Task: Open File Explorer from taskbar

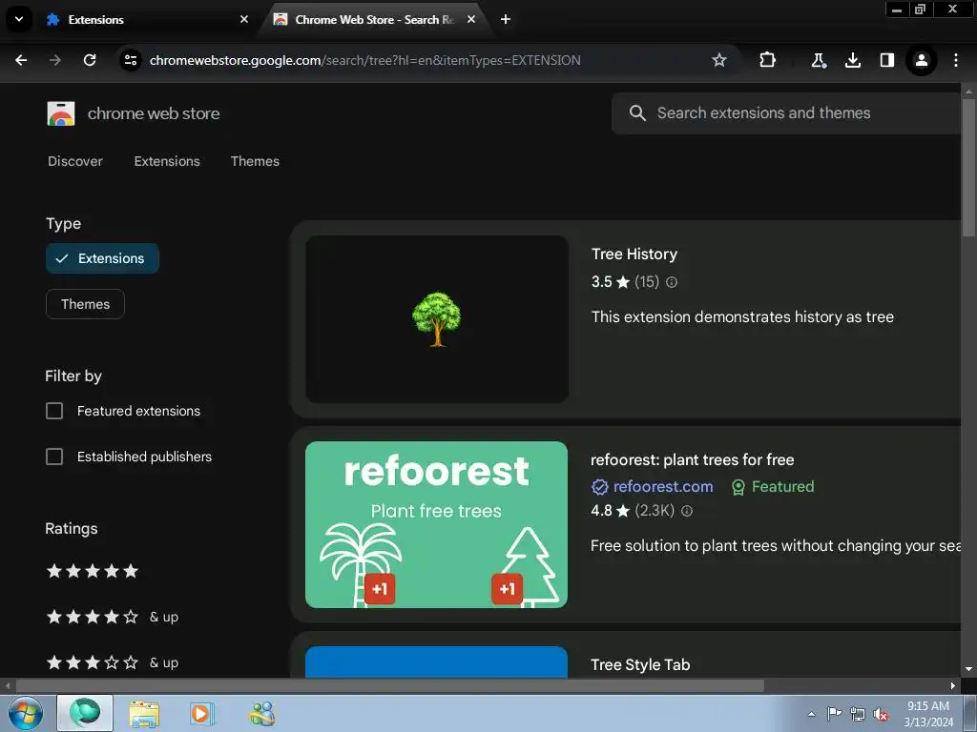Action: [144, 714]
